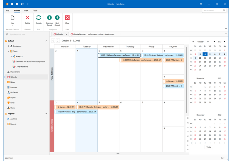Open Departments in the navigation panel

coord(15,72)
